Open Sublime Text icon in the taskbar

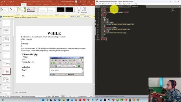tap(130, 100)
